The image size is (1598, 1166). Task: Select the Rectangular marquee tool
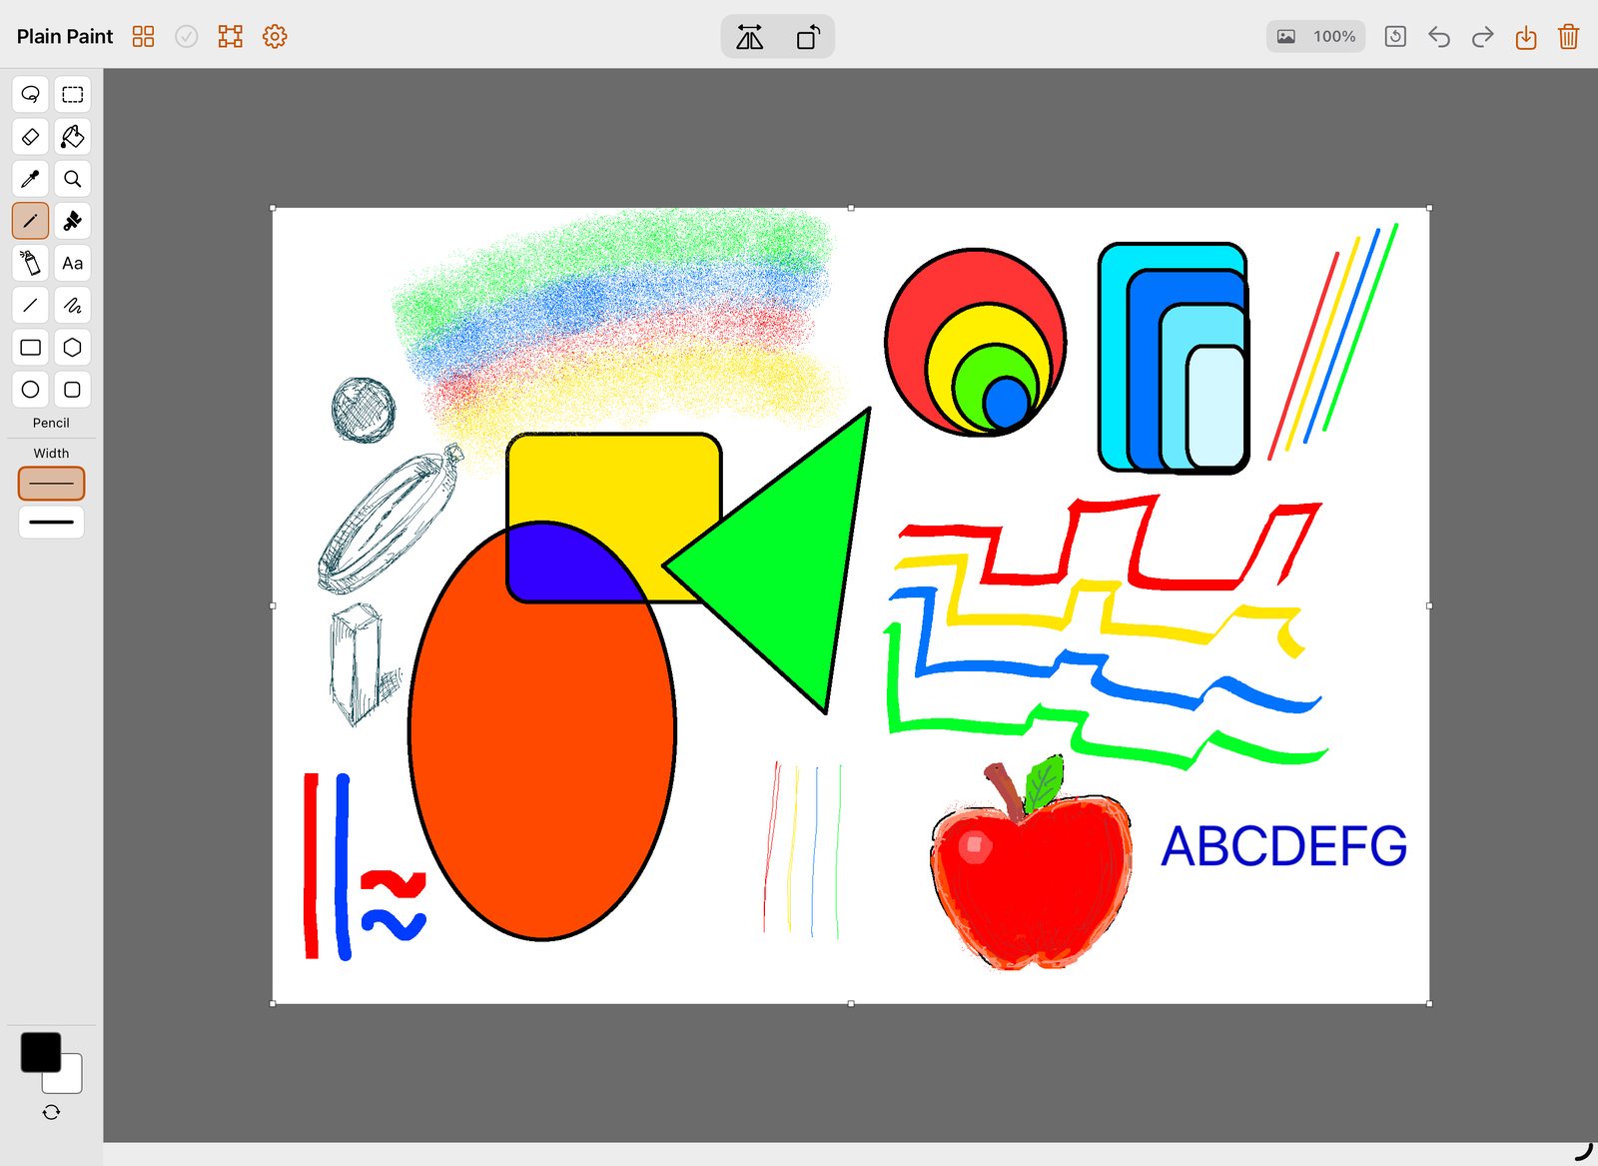72,94
